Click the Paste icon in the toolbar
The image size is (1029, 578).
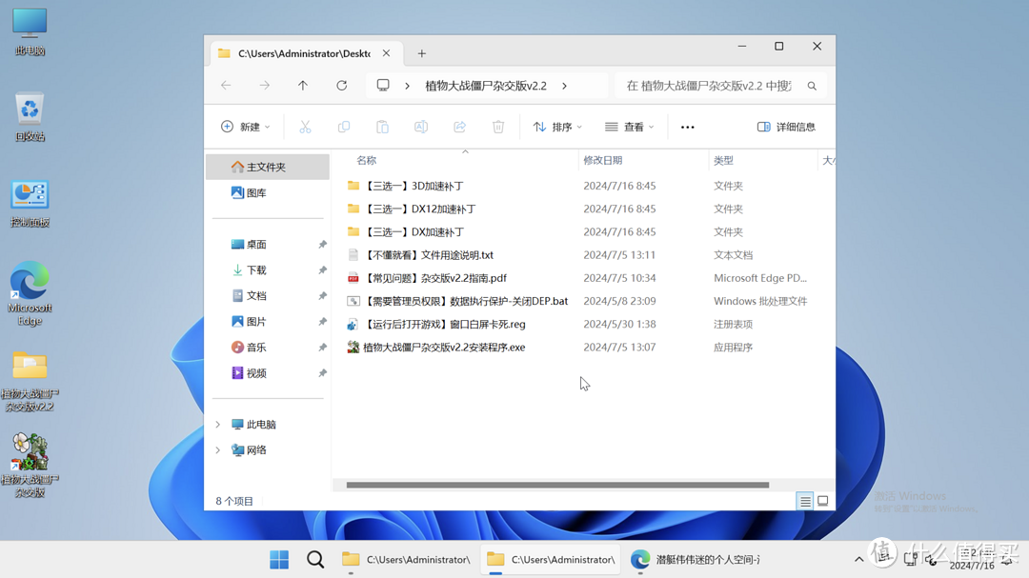pos(382,126)
